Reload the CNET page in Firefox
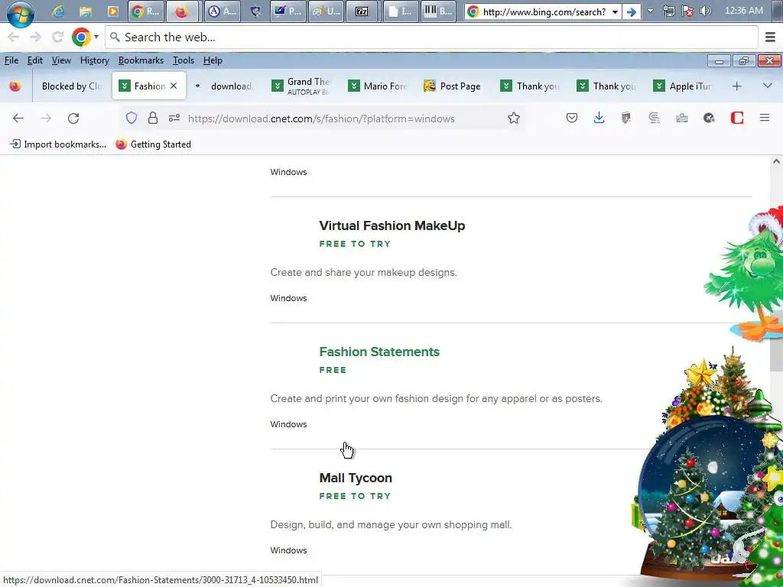783x587 pixels. click(73, 118)
